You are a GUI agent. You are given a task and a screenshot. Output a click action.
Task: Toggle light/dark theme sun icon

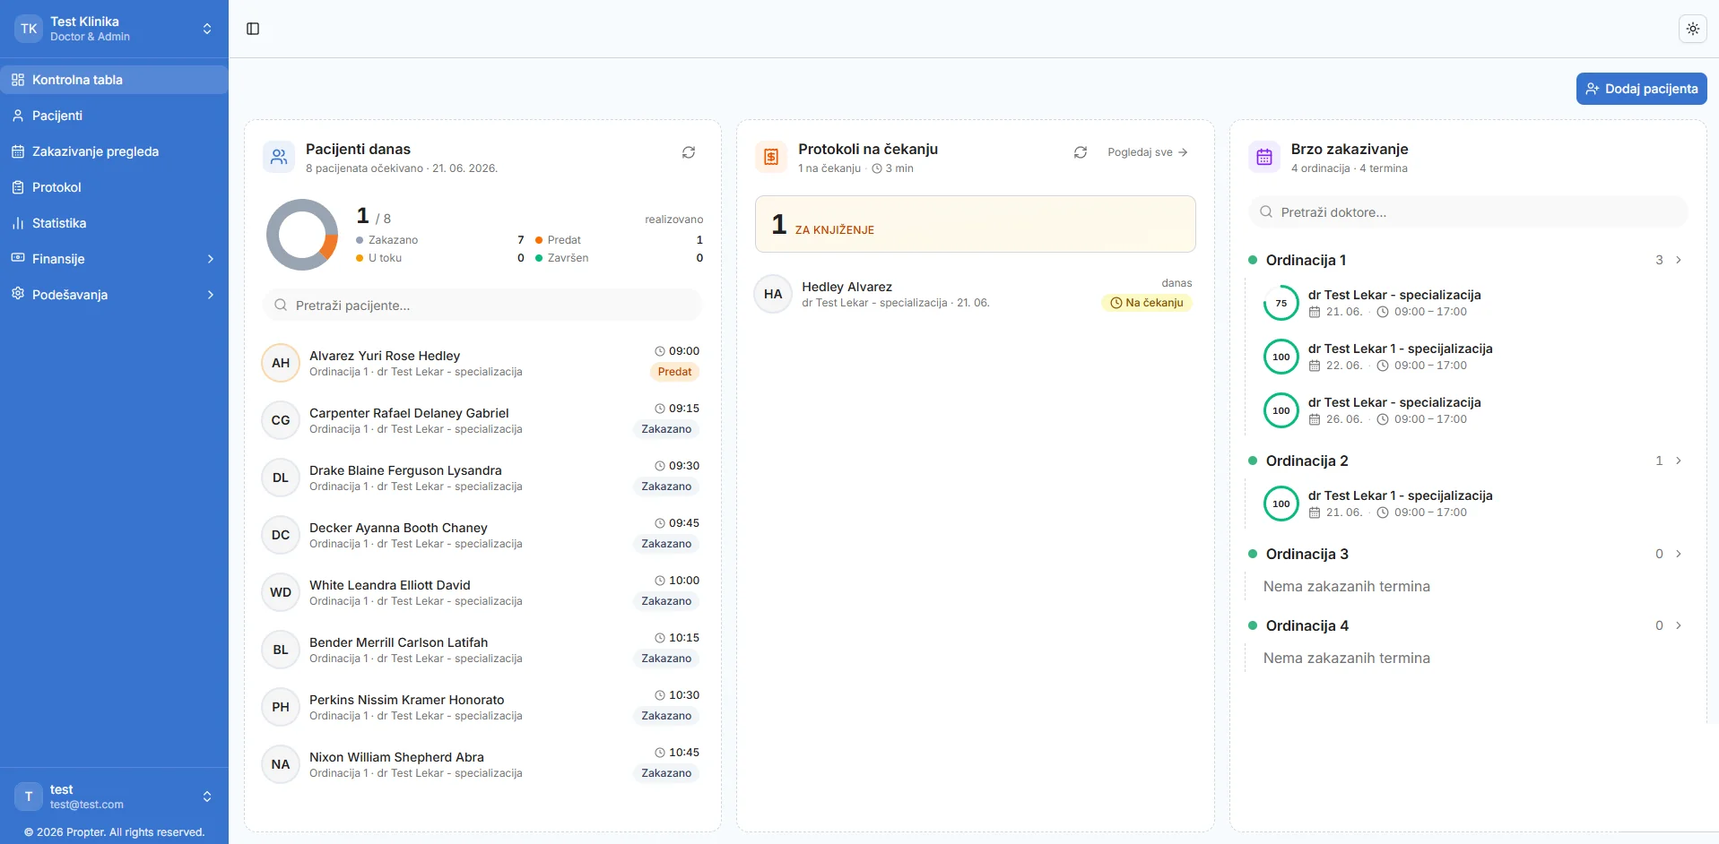coord(1692,29)
